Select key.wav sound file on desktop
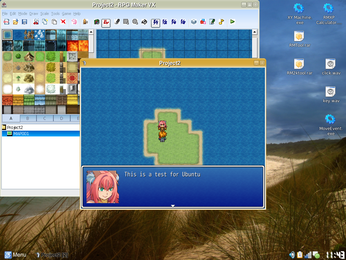The width and height of the screenshot is (346, 260). 331,95
